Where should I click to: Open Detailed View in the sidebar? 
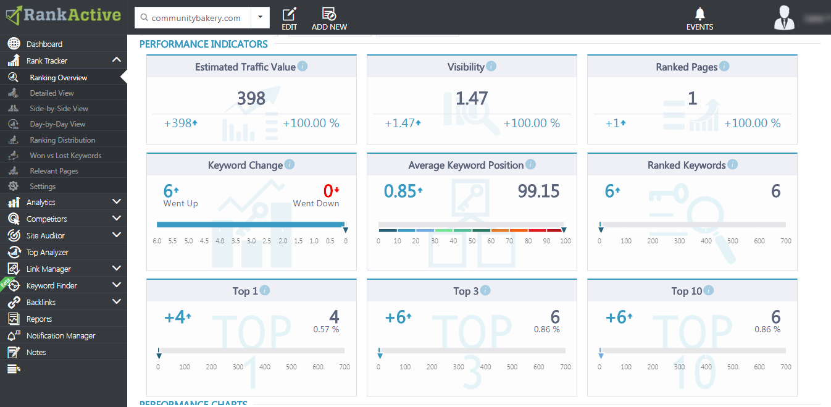[x=52, y=93]
